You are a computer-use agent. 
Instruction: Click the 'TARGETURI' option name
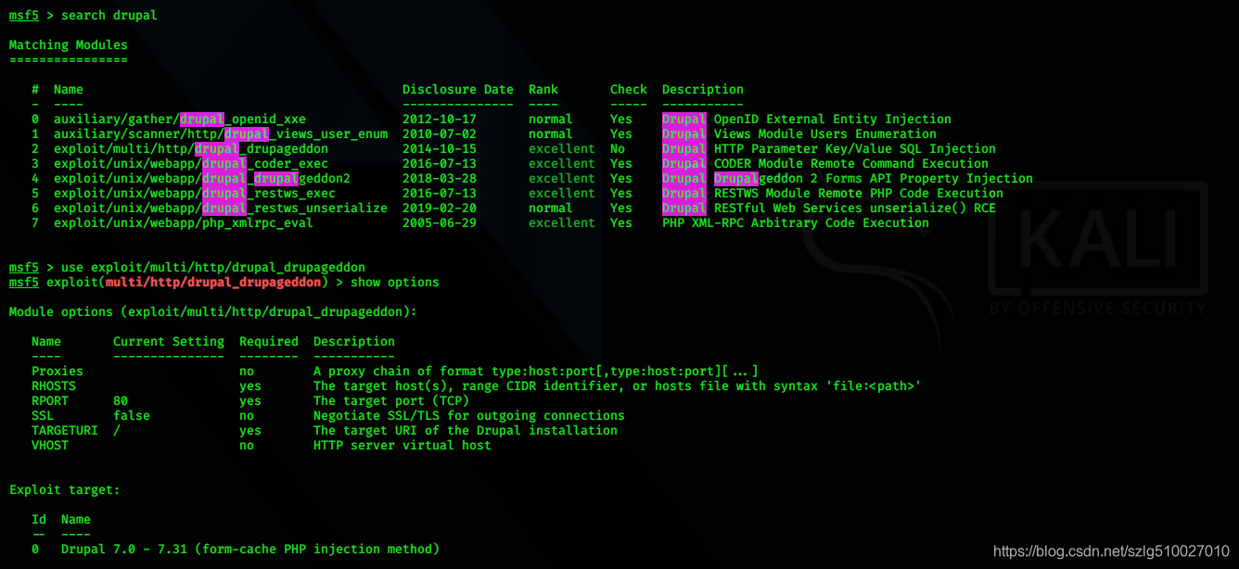pos(65,431)
